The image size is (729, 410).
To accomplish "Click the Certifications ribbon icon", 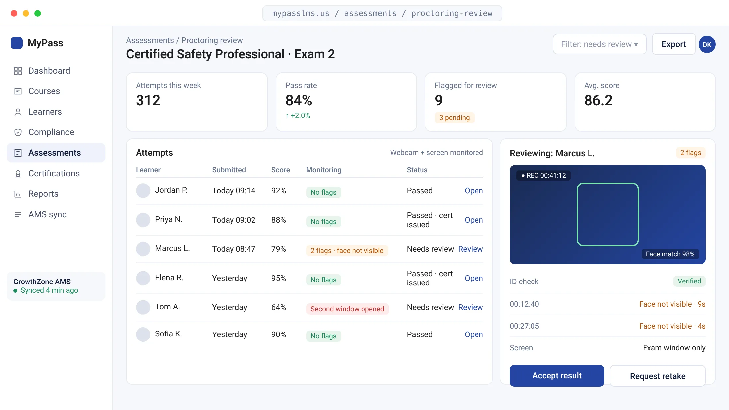I will coord(18,174).
